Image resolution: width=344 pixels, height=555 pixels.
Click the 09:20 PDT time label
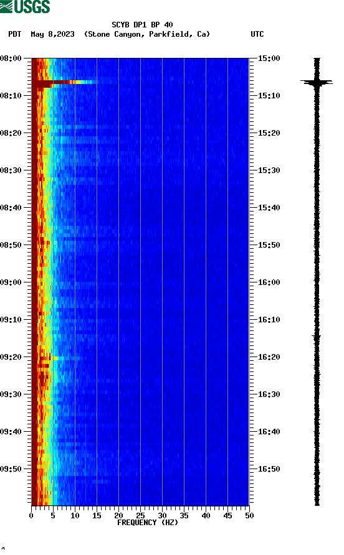point(11,357)
